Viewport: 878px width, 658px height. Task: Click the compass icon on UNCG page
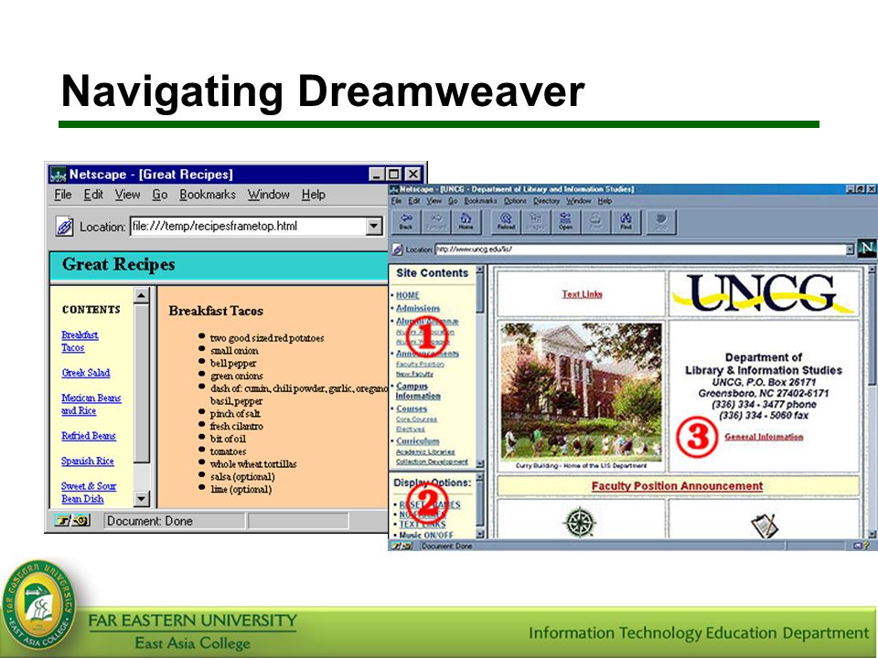[x=580, y=523]
